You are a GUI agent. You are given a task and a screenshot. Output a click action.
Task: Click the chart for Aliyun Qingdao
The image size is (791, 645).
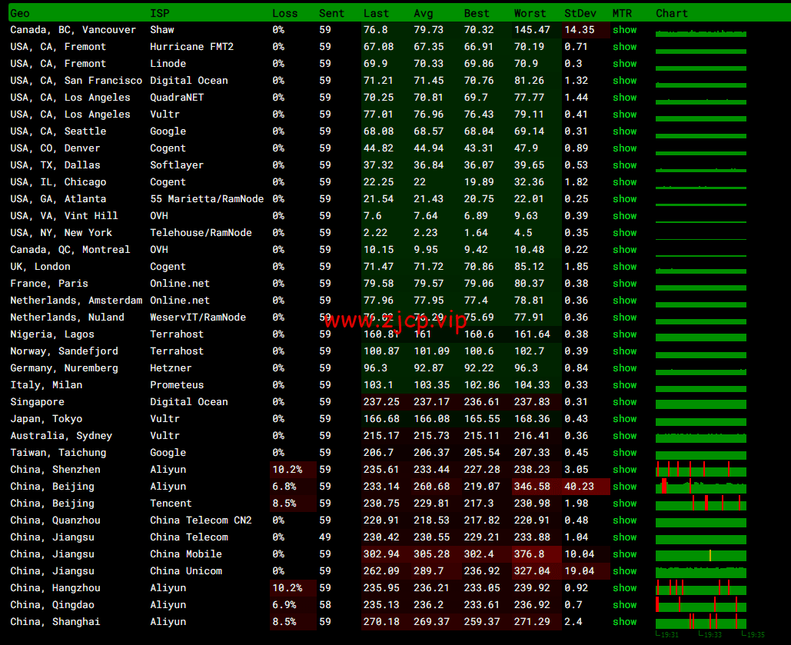(x=701, y=604)
